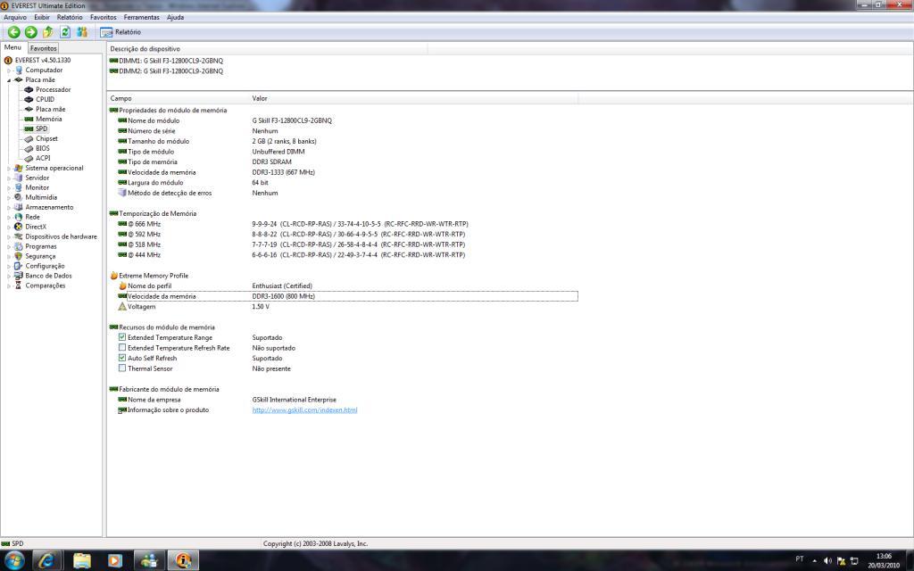The width and height of the screenshot is (914, 571).
Task: Select the DIMM2 G Skill device row
Action: [x=167, y=71]
